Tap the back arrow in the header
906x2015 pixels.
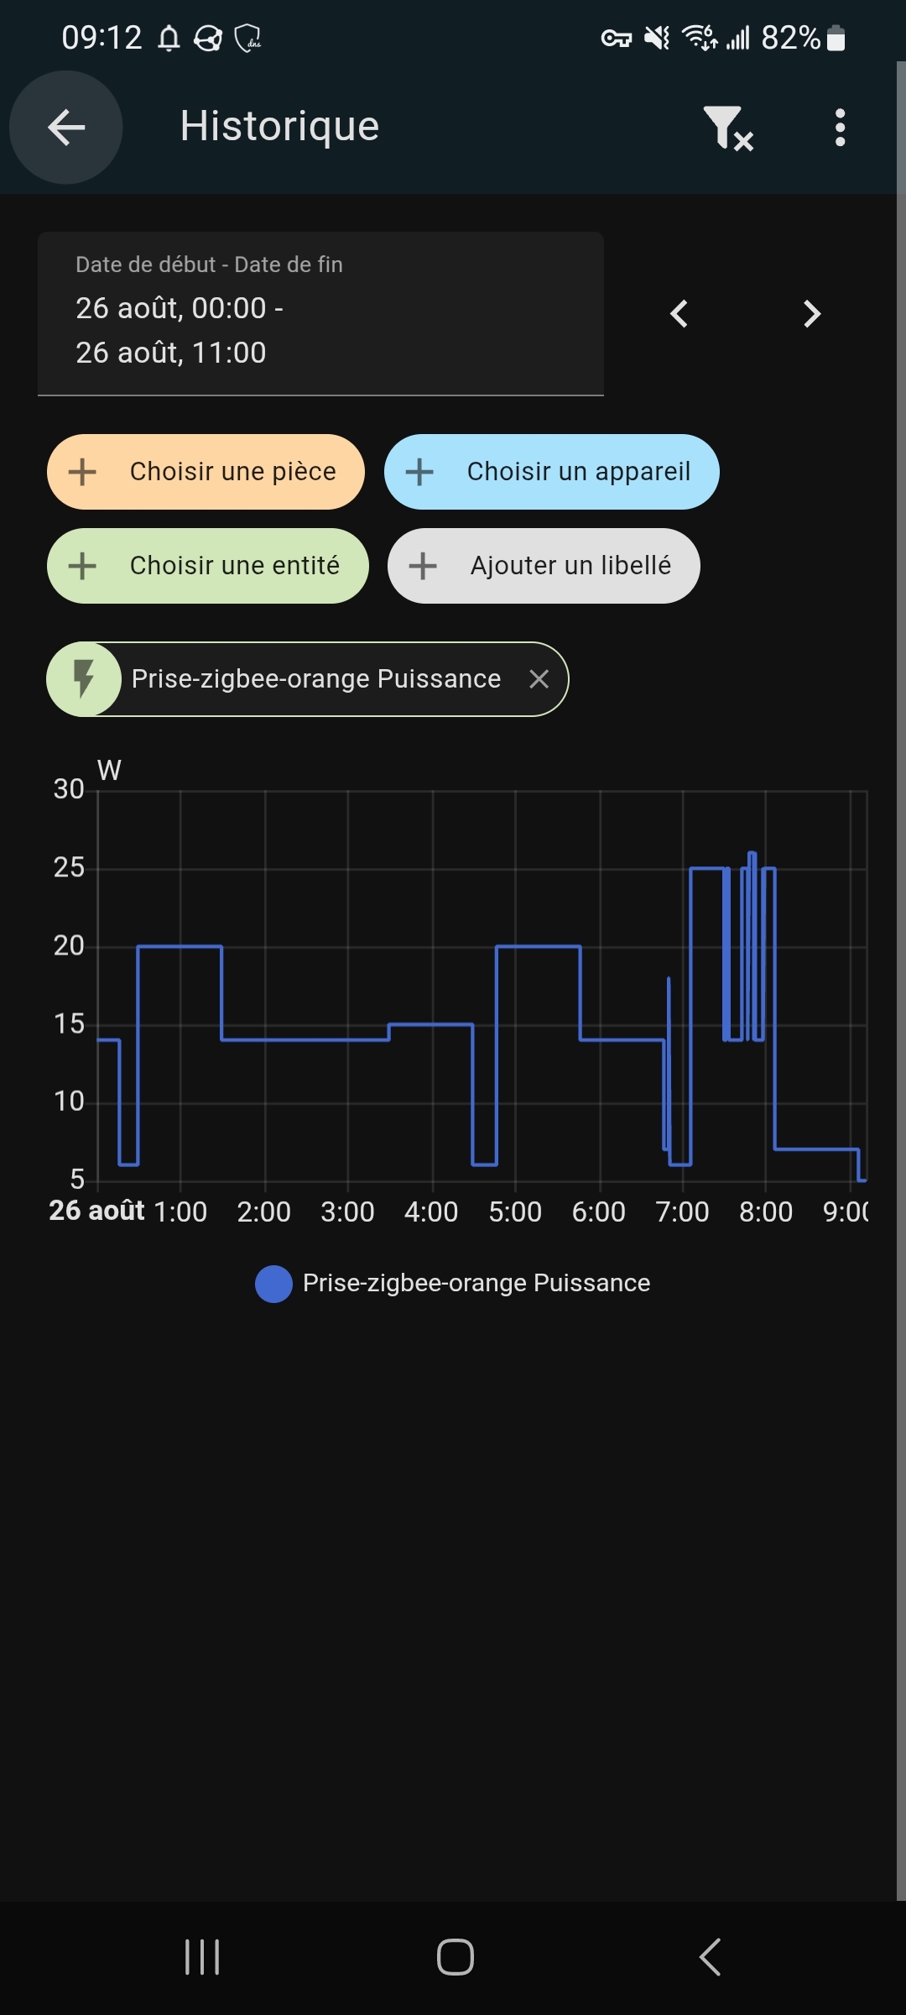click(x=66, y=128)
